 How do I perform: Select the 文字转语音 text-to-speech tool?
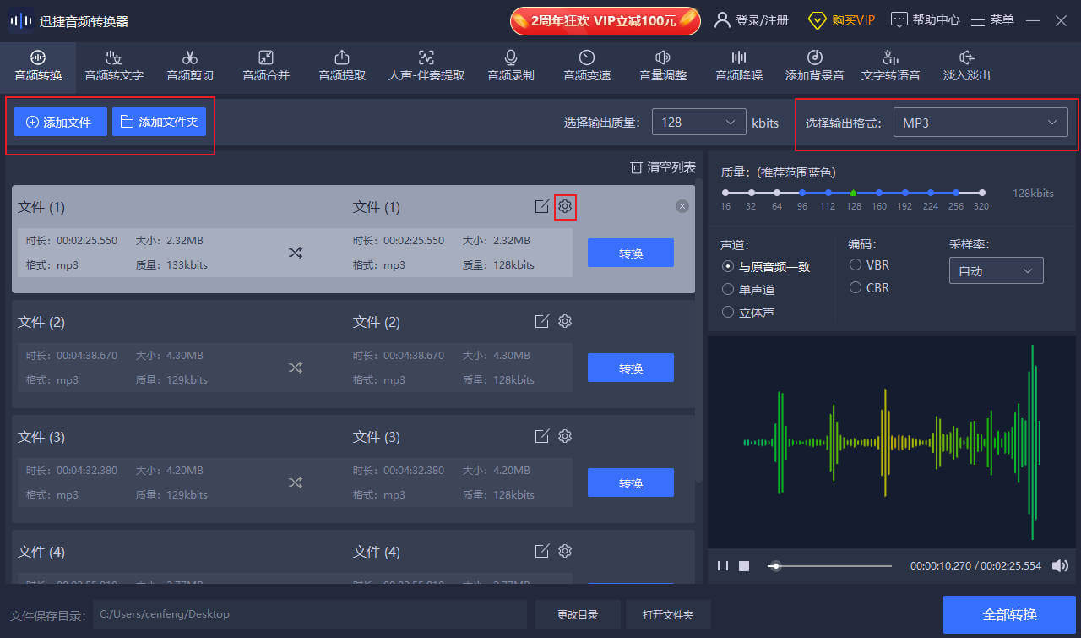891,67
